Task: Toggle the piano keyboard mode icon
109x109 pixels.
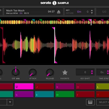Action: (x=90, y=102)
